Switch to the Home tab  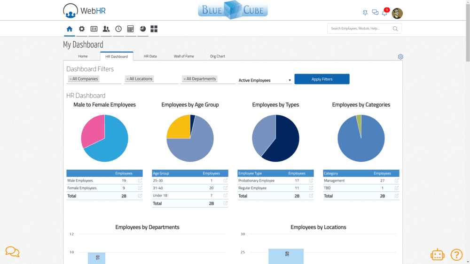point(83,56)
